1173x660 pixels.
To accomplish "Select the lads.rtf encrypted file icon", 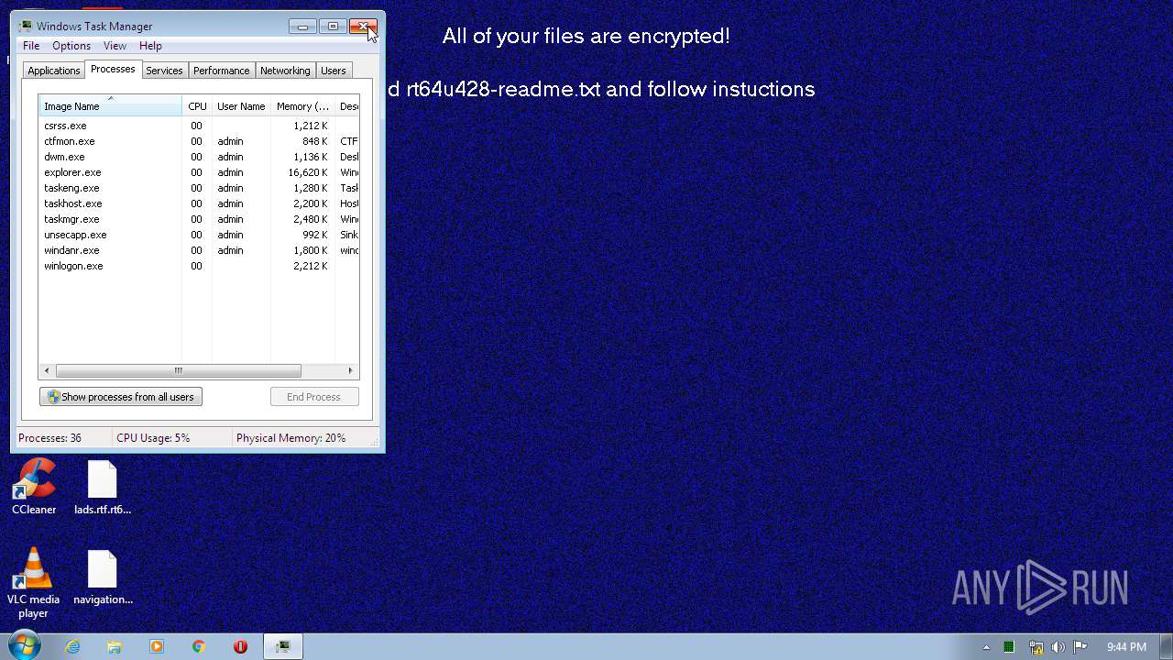I will (103, 487).
